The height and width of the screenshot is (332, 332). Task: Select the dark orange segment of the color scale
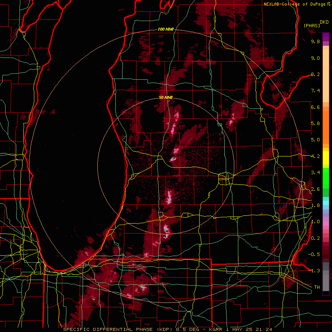326,127
